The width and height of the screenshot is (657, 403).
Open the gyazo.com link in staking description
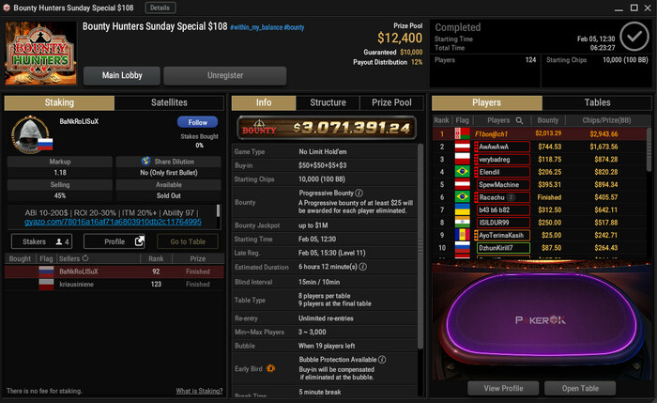coord(113,222)
